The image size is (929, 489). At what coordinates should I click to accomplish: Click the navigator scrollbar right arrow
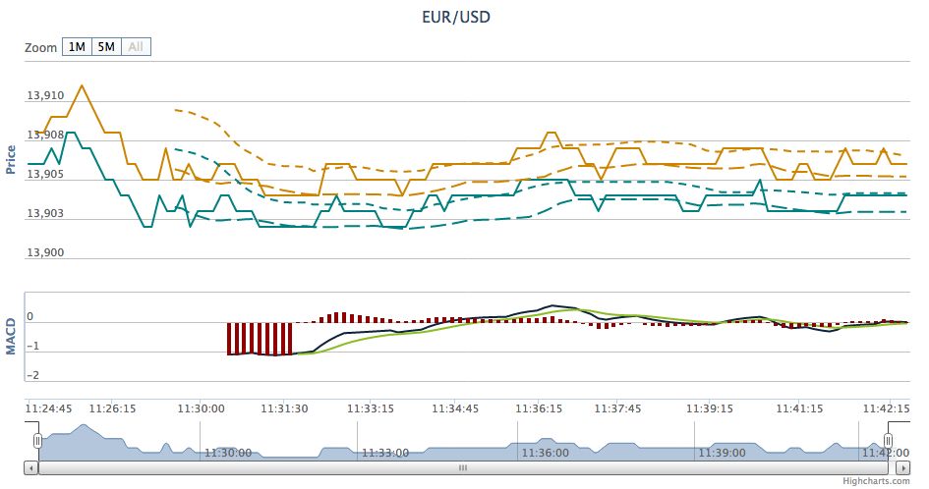click(902, 467)
